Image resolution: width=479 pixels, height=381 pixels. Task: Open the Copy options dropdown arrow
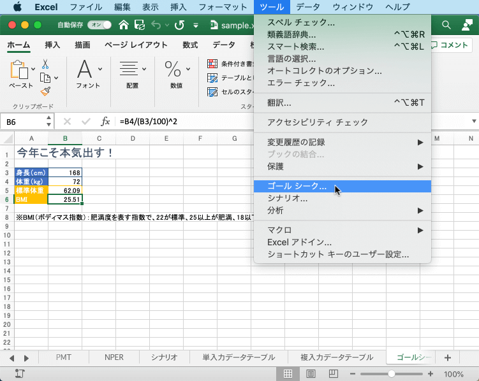click(x=56, y=78)
